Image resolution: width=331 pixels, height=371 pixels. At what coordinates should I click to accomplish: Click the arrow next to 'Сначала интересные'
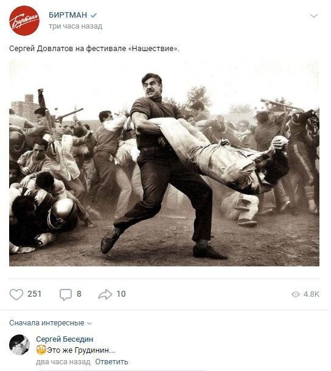(x=89, y=324)
